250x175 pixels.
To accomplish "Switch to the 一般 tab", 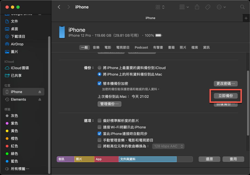I will coord(85,47).
